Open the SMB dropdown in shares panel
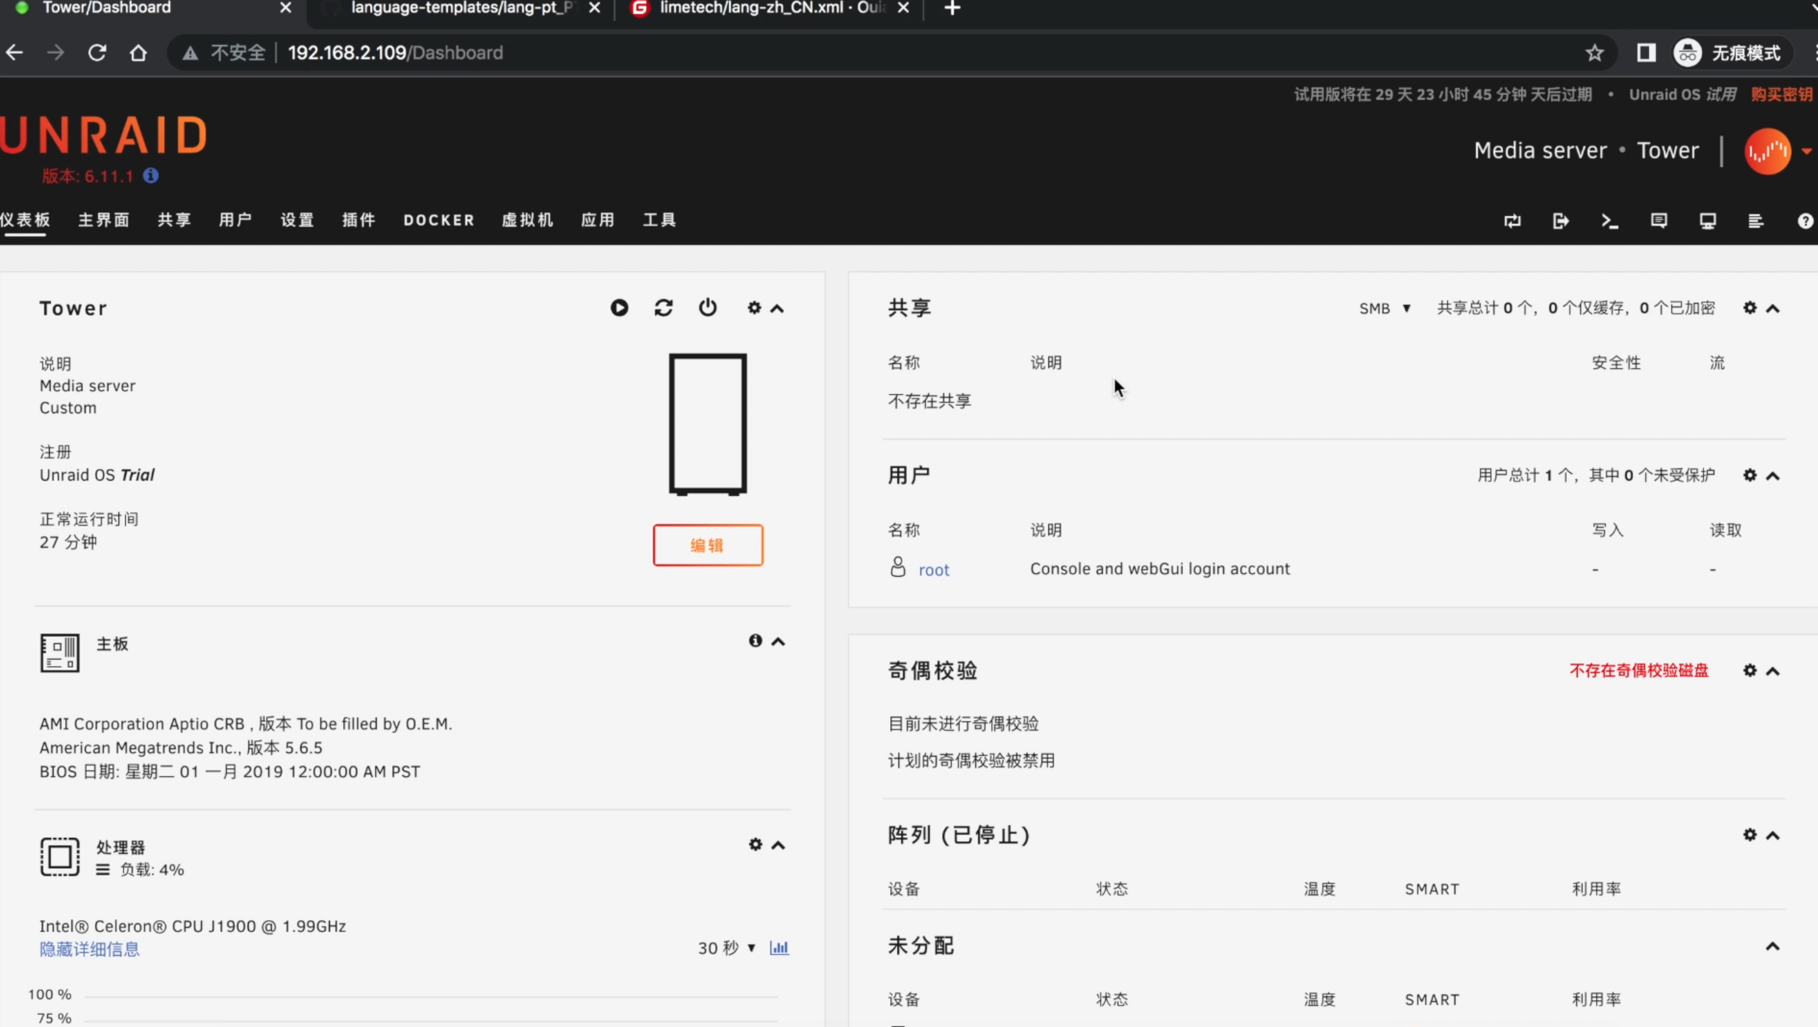This screenshot has height=1027, width=1818. coord(1383,308)
